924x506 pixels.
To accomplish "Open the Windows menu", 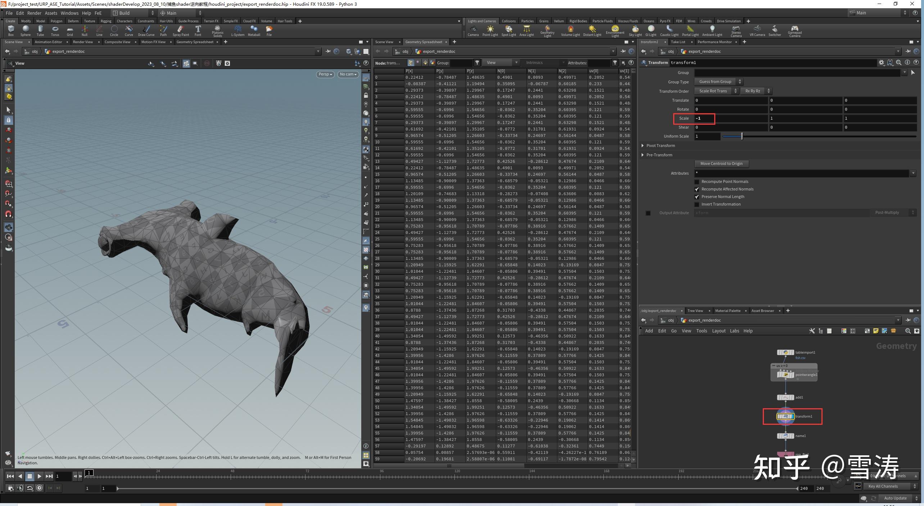I will click(69, 13).
